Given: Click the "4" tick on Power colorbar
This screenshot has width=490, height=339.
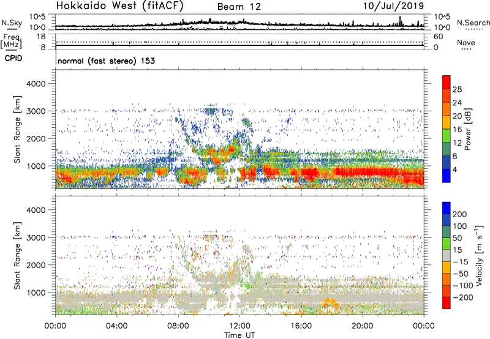Looking at the screenshot, I should point(455,170).
